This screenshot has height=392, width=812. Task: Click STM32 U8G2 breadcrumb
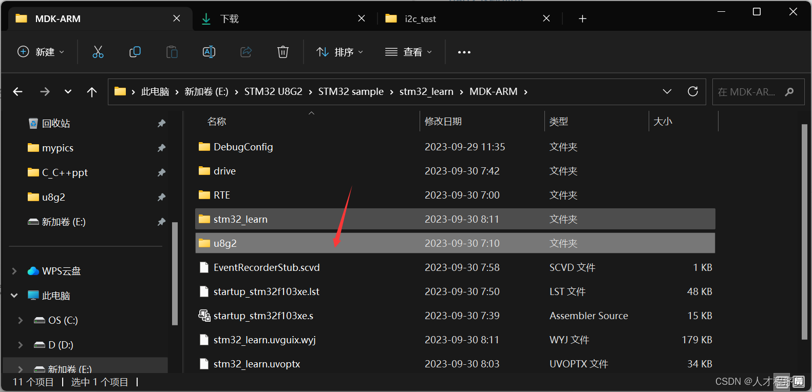(273, 91)
